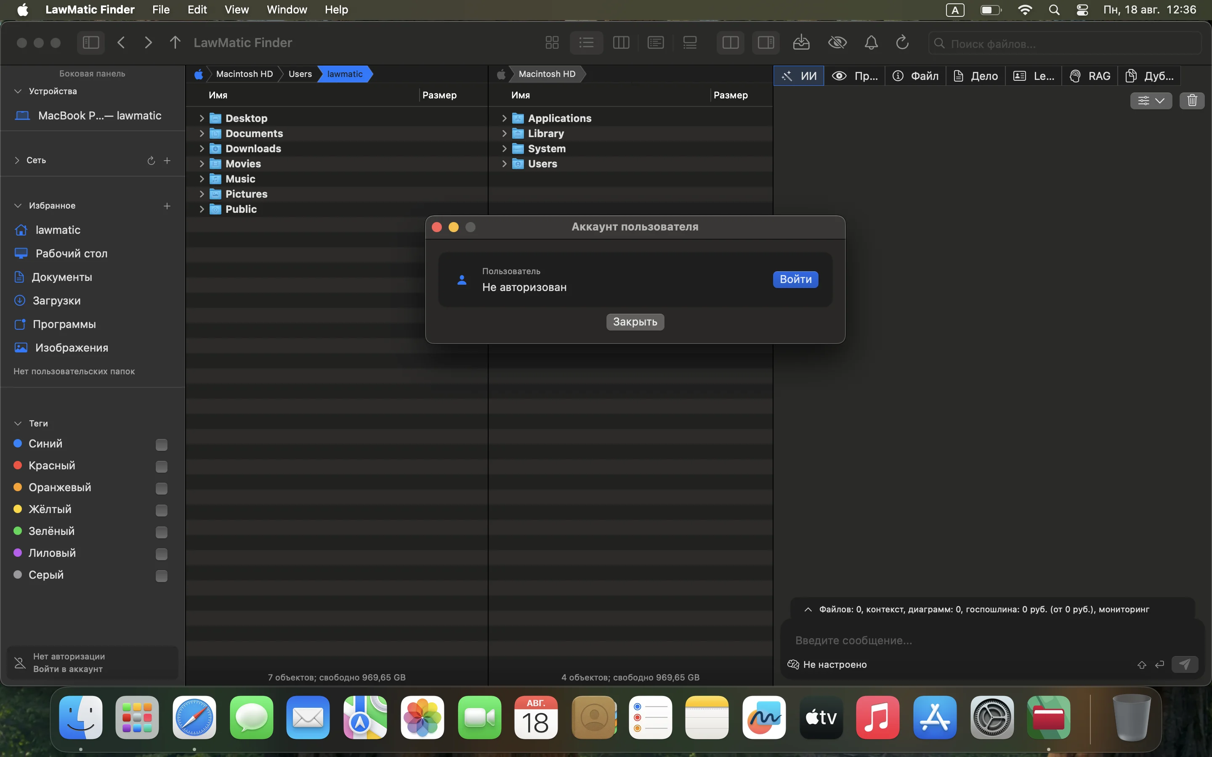
Task: Add a favorite in Избранное
Action: pyautogui.click(x=167, y=206)
